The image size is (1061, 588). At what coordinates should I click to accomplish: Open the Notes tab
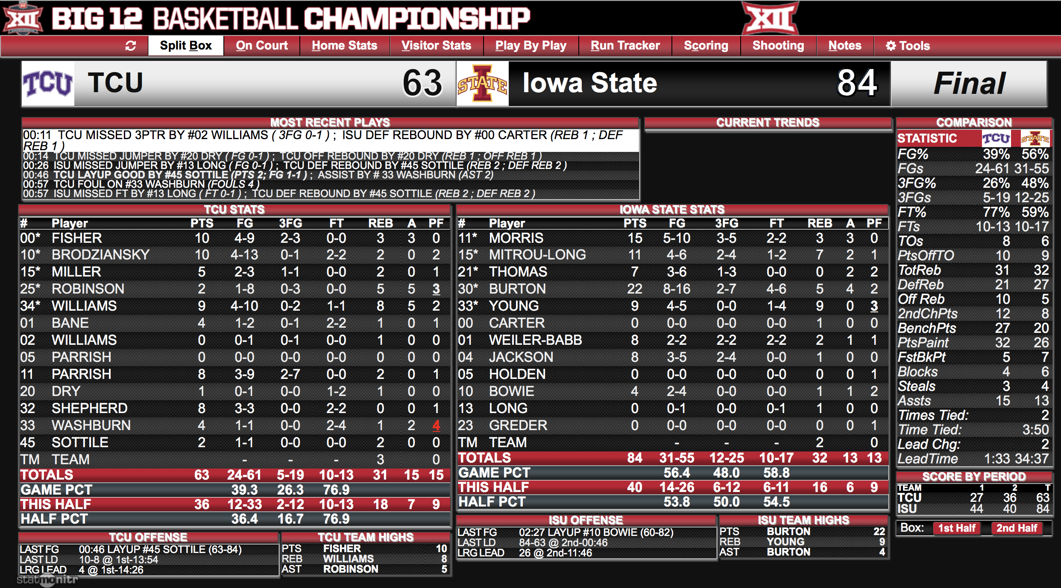click(844, 46)
